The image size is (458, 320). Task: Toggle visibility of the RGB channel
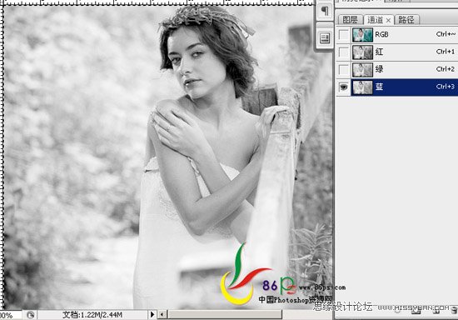[x=344, y=35]
